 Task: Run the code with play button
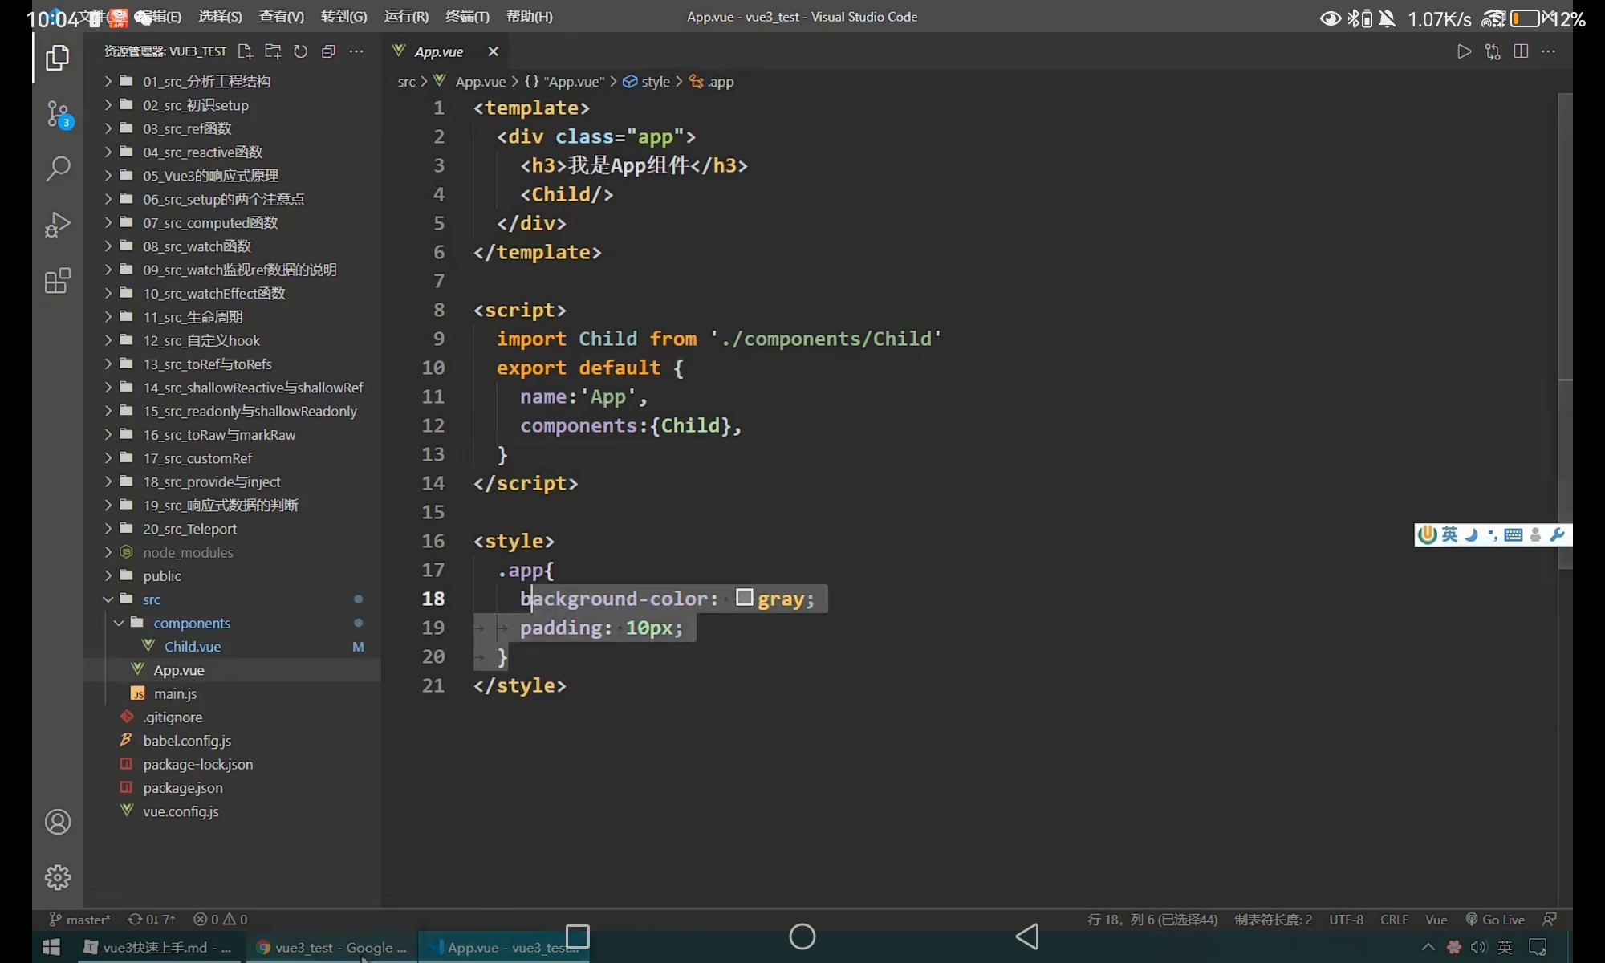point(1465,51)
